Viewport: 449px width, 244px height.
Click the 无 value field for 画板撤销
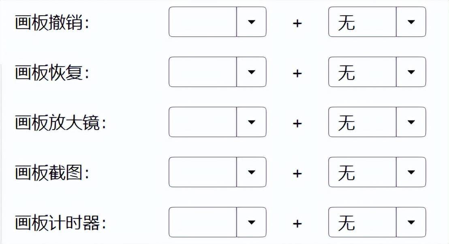362,22
